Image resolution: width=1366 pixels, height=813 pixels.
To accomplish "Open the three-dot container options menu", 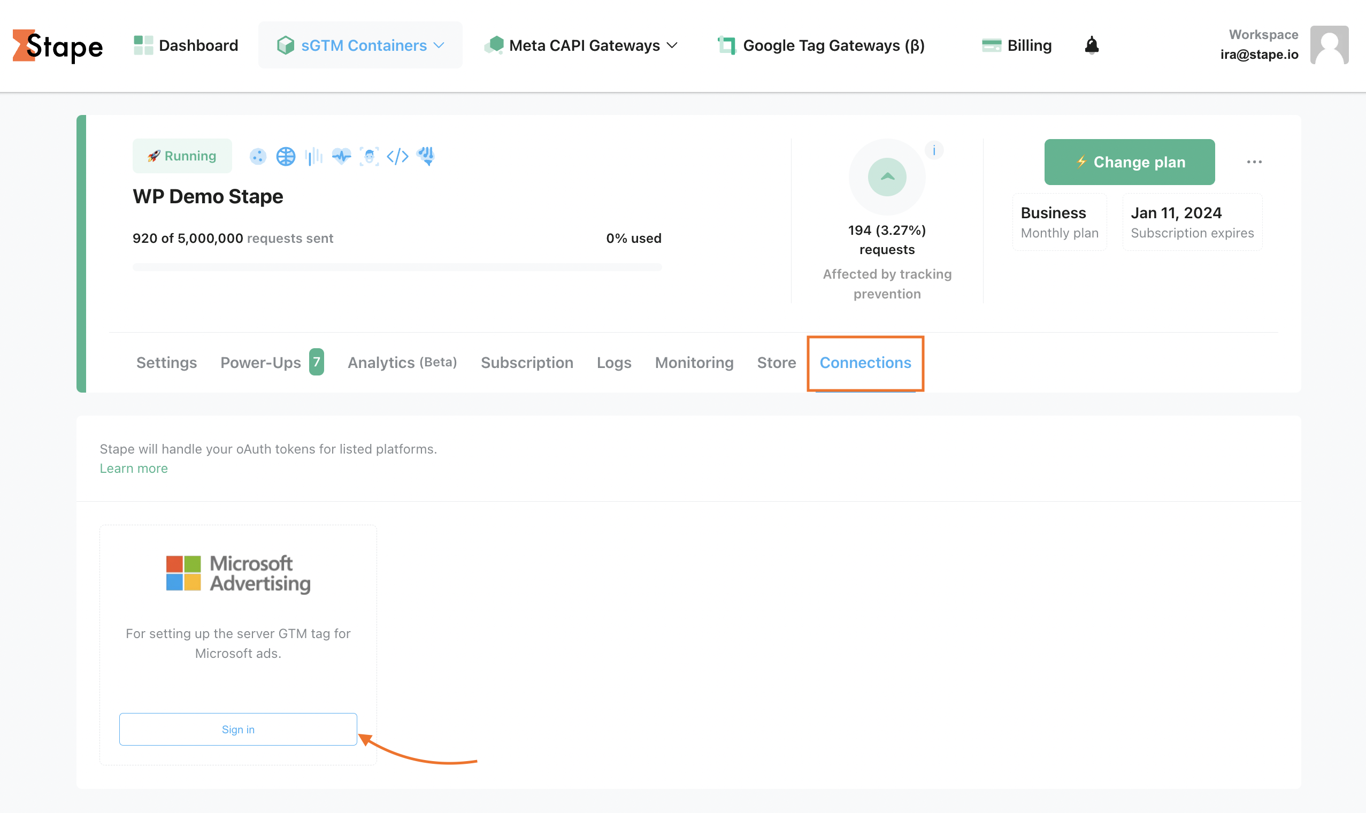I will [x=1254, y=162].
